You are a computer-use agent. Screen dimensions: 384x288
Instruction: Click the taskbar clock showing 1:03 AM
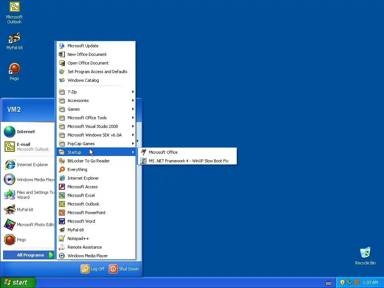[370, 282]
